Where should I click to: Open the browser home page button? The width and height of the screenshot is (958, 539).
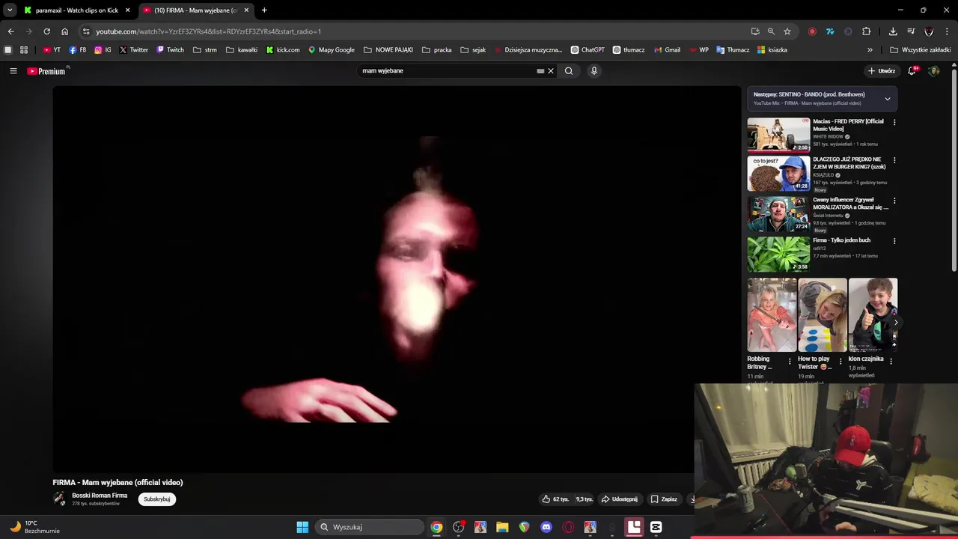[x=64, y=31]
